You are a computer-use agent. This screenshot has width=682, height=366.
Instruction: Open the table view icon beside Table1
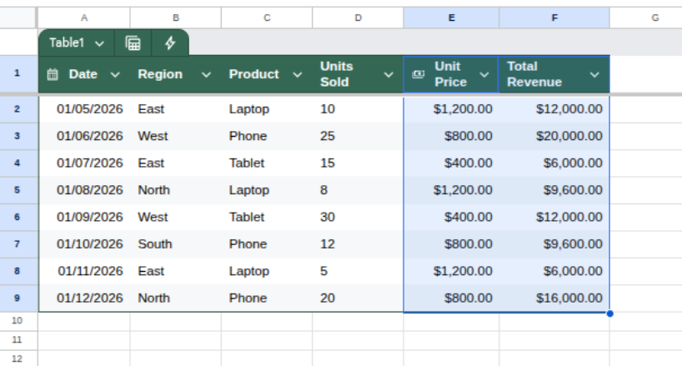coord(133,43)
